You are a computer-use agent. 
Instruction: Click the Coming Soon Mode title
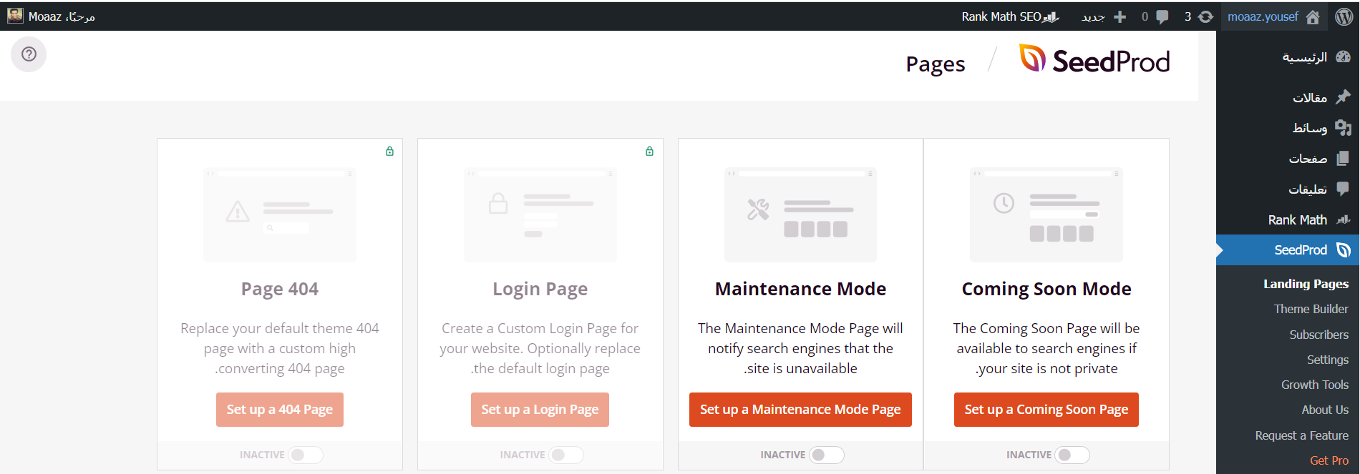pos(1046,289)
